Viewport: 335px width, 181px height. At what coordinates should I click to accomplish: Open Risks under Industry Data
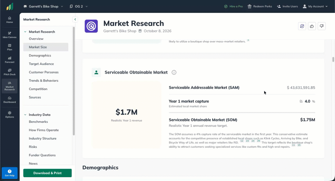pos(33,147)
